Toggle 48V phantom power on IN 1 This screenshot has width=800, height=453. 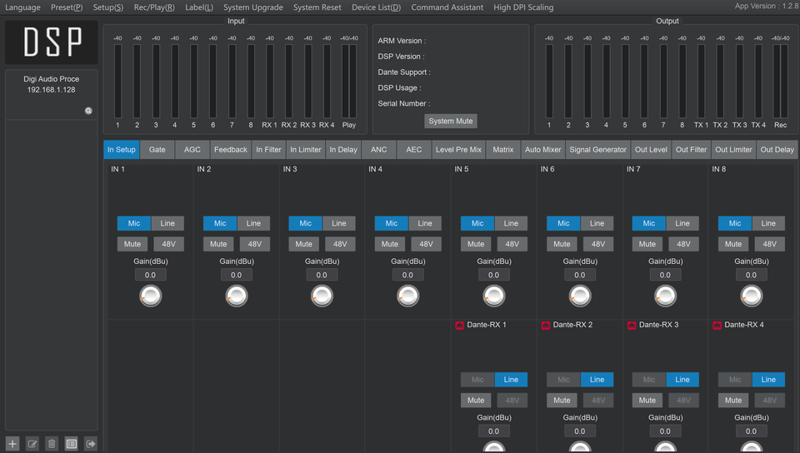click(x=167, y=244)
